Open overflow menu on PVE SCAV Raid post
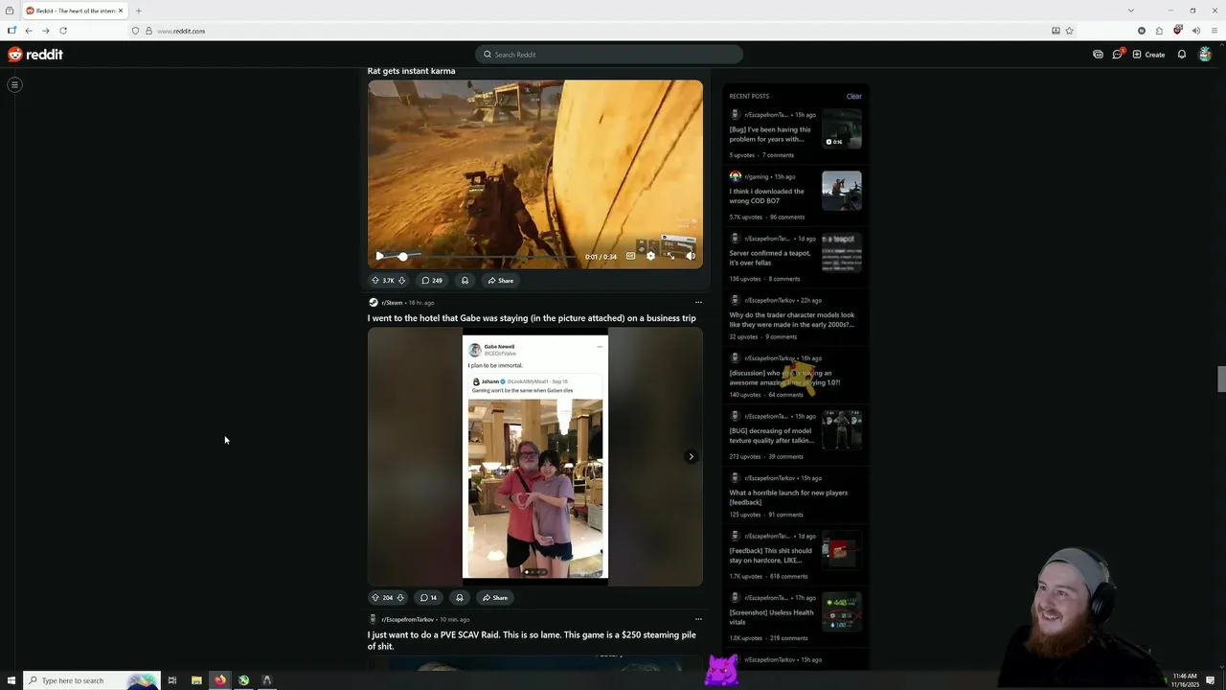The image size is (1226, 690). 698,619
